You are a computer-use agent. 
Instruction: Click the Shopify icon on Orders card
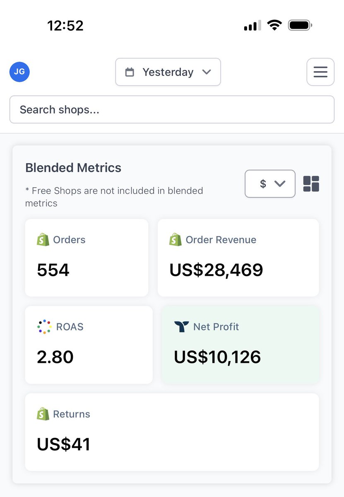[43, 240]
